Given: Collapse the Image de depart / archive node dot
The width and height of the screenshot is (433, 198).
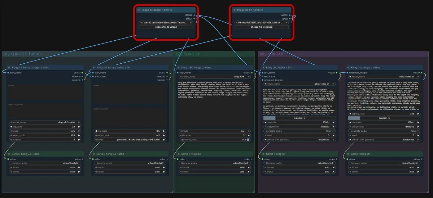Looking at the screenshot, I should pos(139,10).
